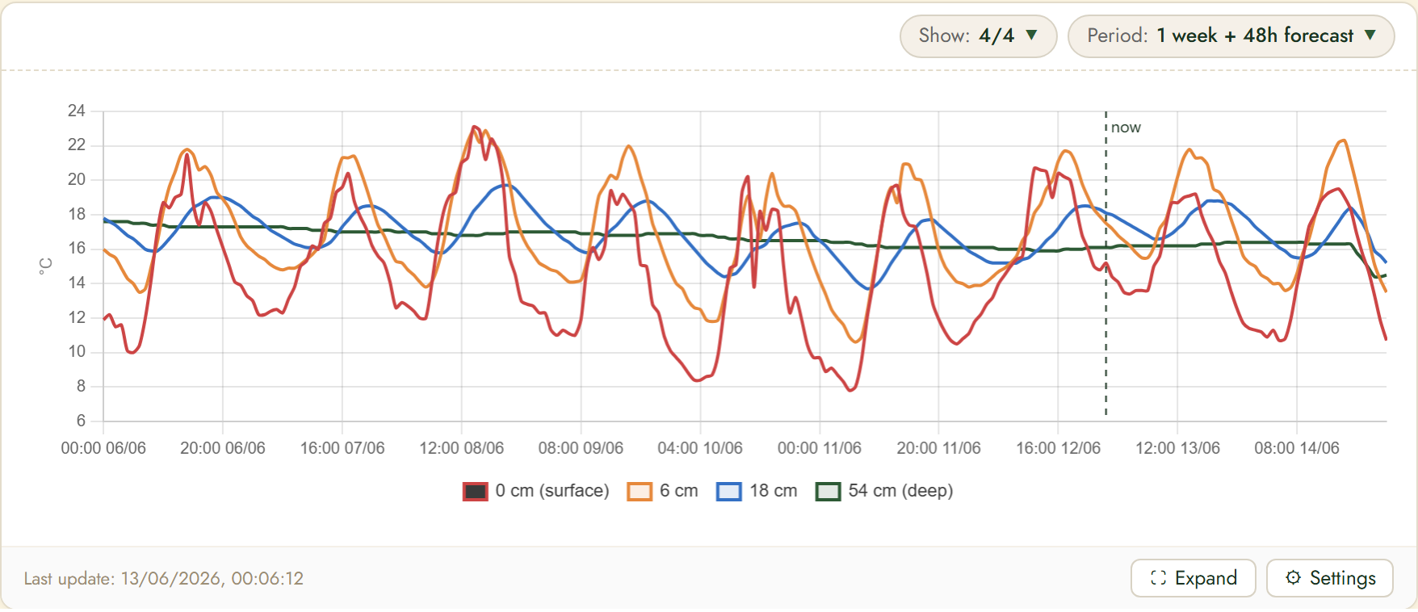The image size is (1418, 612).
Task: Click the 00:00 11/06 axis label
Action: (820, 448)
